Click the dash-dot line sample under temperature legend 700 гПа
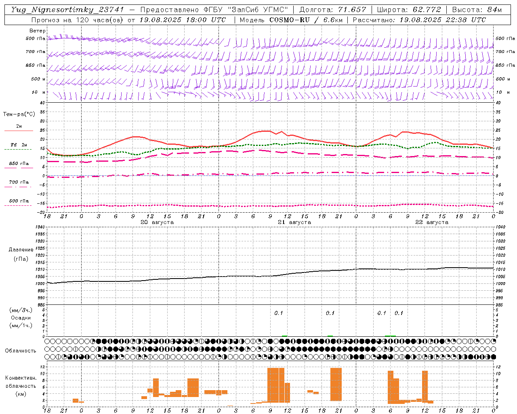517x414 pixels. (18, 187)
